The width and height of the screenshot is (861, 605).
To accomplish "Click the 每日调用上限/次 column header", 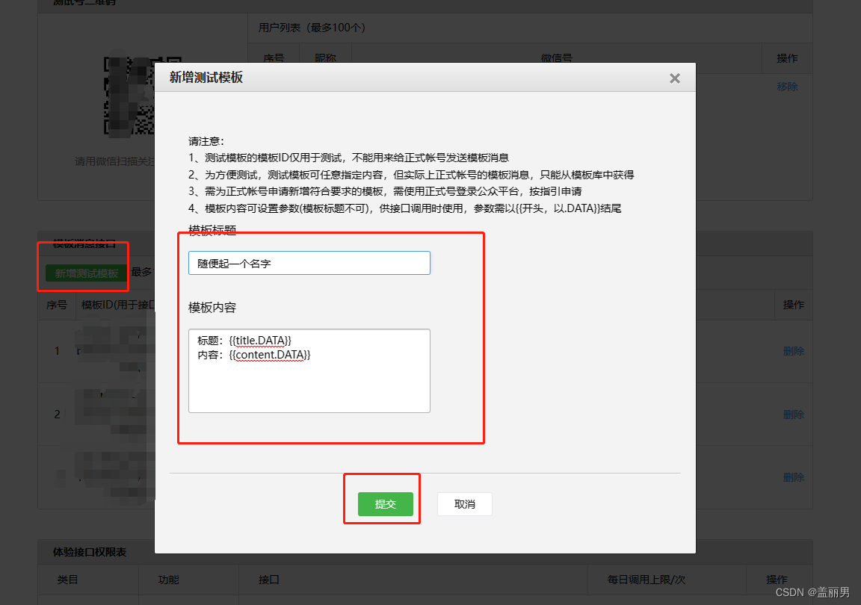I will [x=646, y=580].
